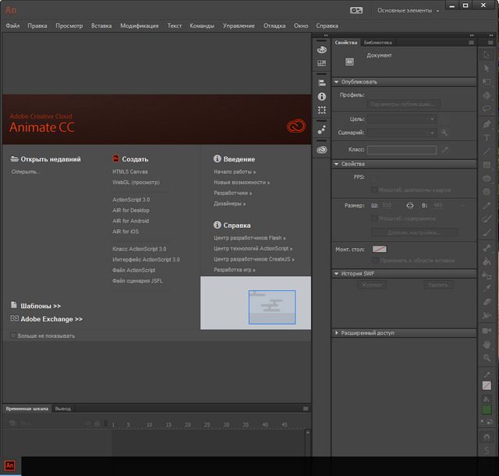
Task: Open the Align panel icon
Action: 322,83
